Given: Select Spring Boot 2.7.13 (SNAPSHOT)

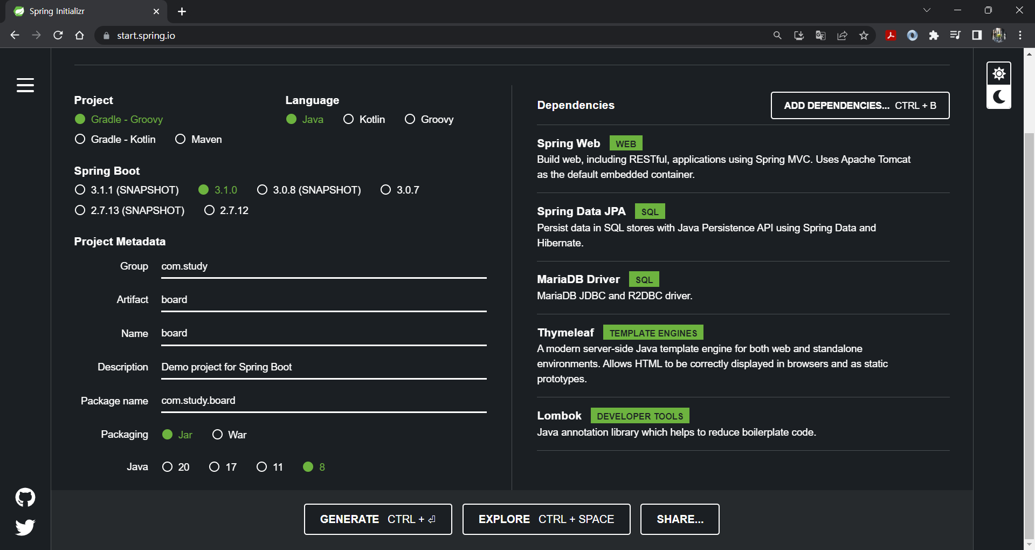Looking at the screenshot, I should pyautogui.click(x=129, y=210).
